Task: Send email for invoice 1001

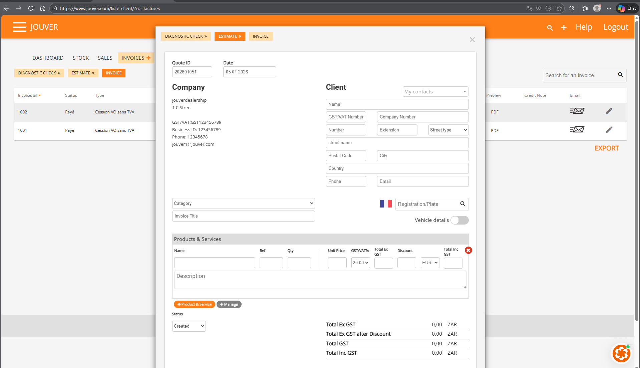Action: coord(577,129)
